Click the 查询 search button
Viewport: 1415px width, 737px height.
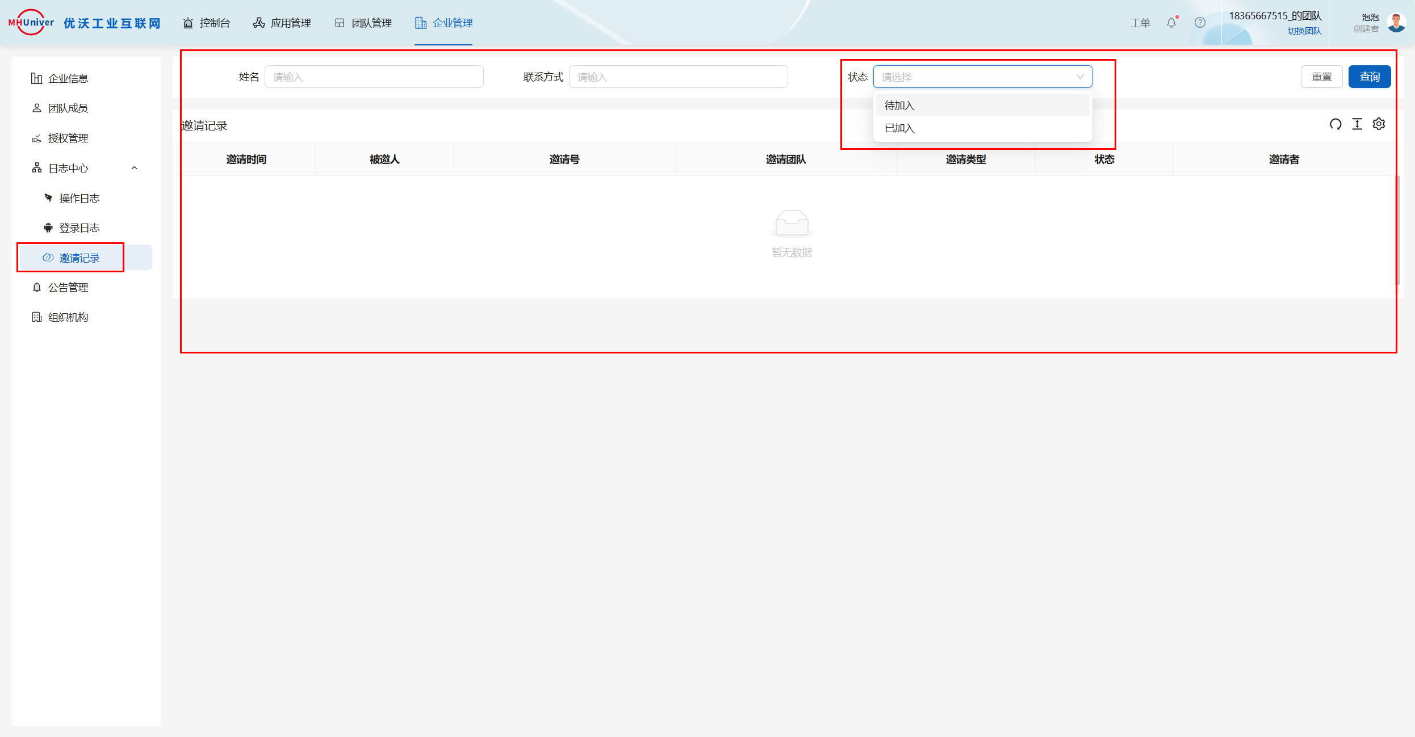pos(1369,77)
